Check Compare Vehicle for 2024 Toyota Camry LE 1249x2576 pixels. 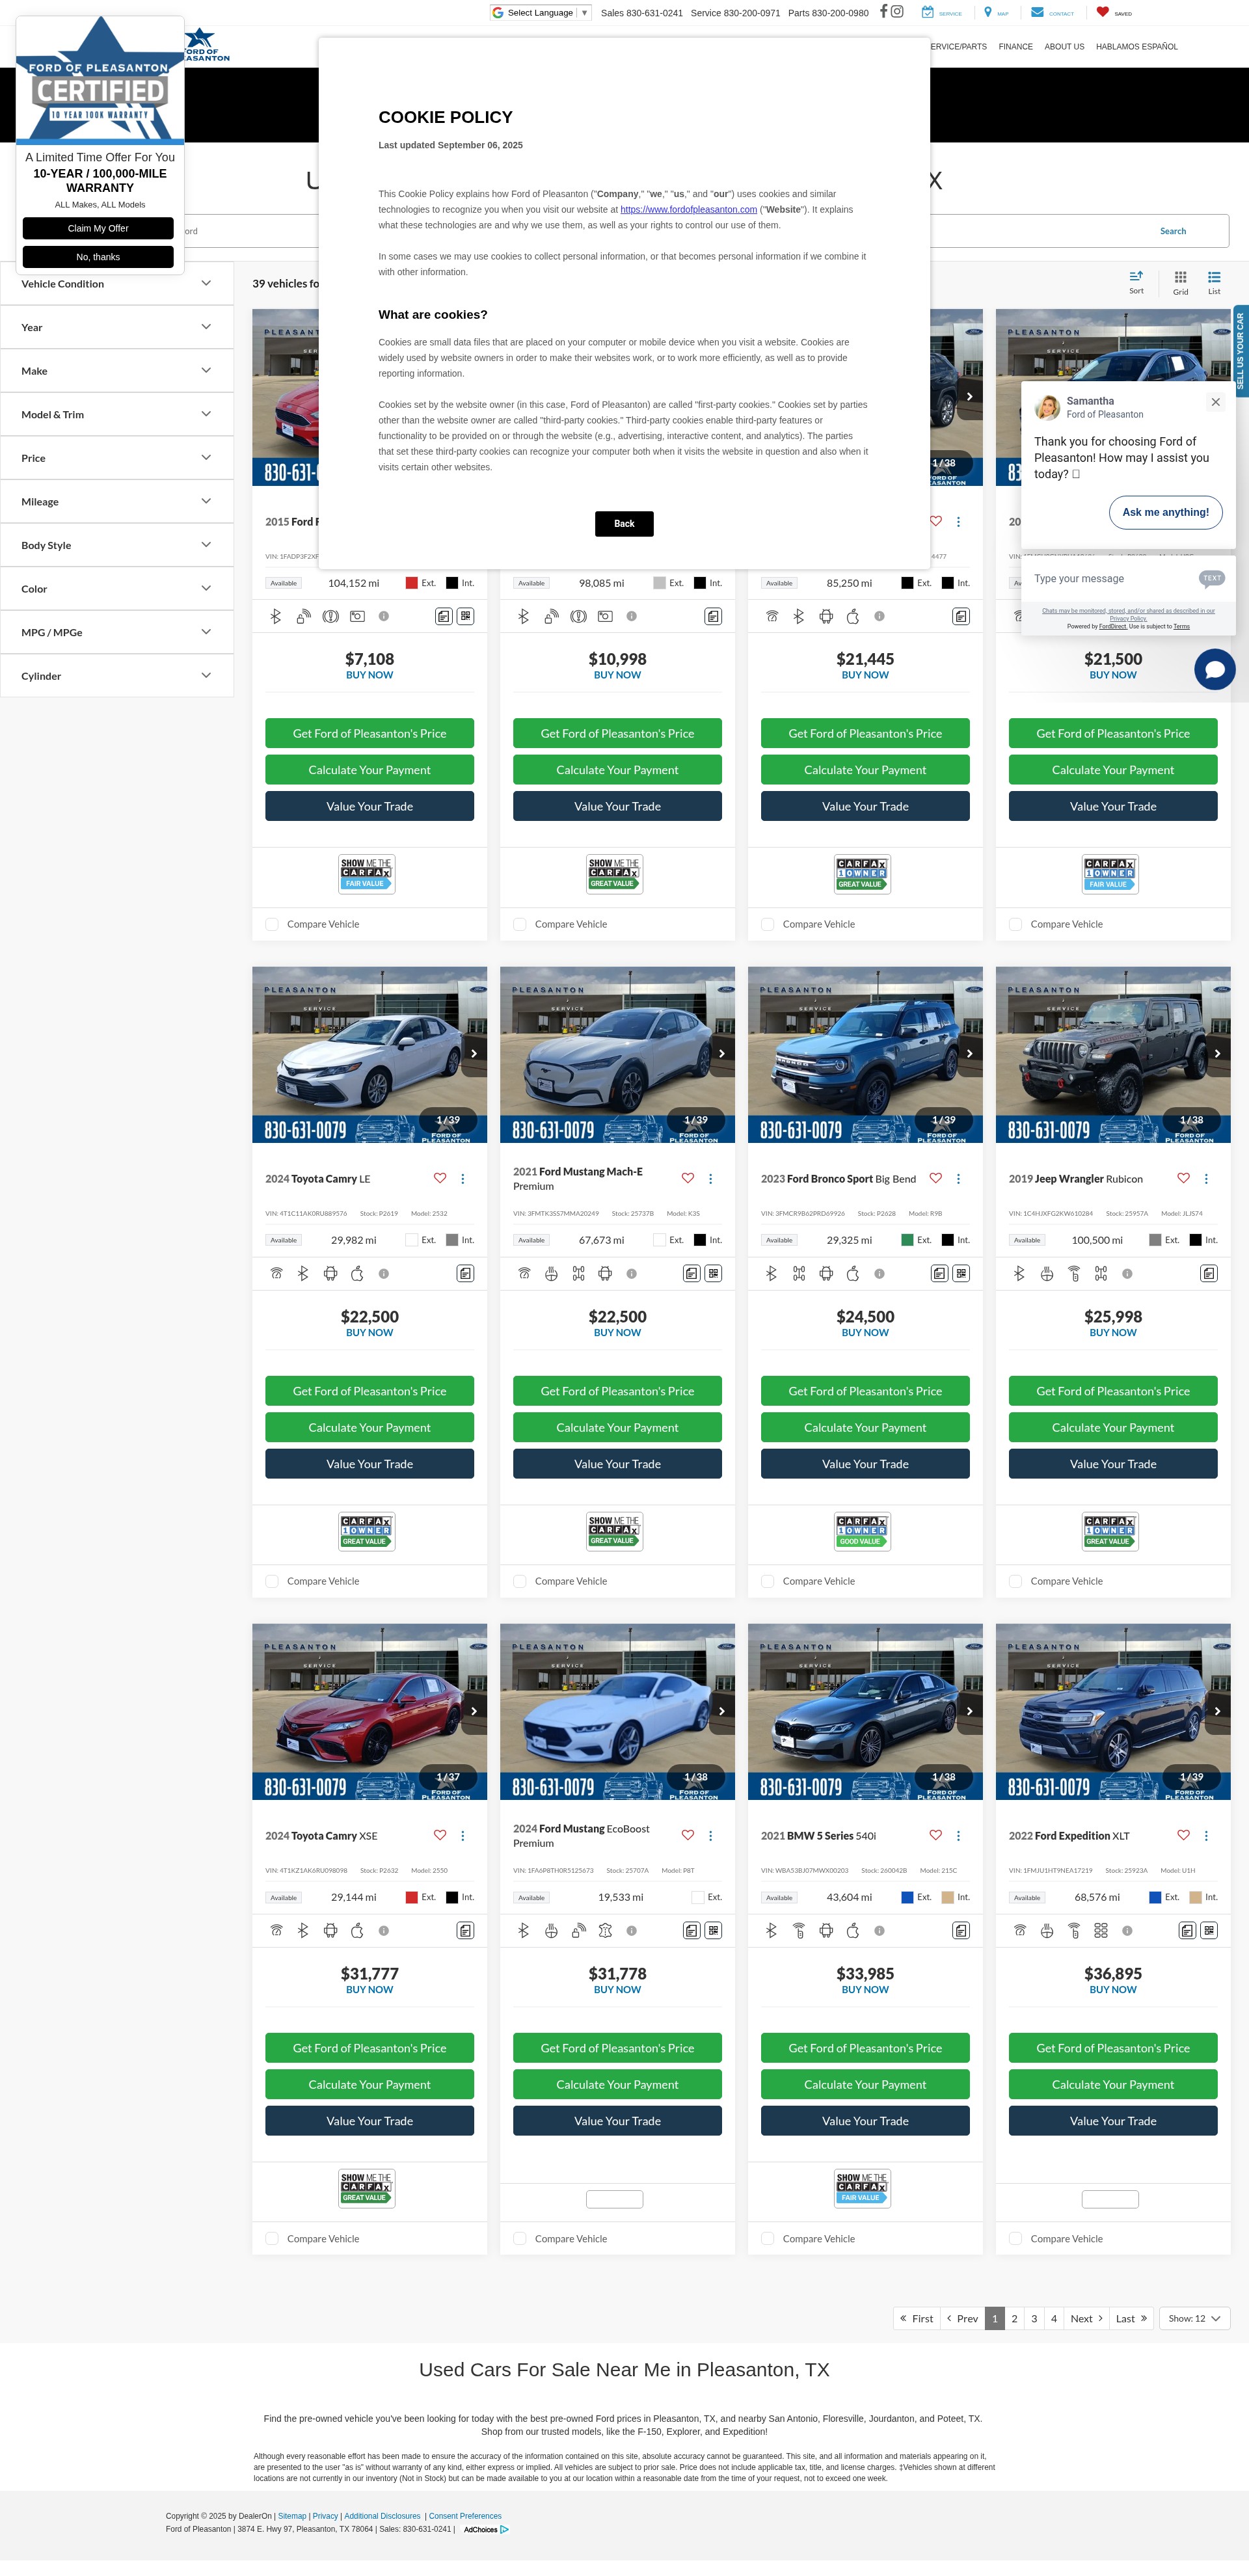point(272,1581)
